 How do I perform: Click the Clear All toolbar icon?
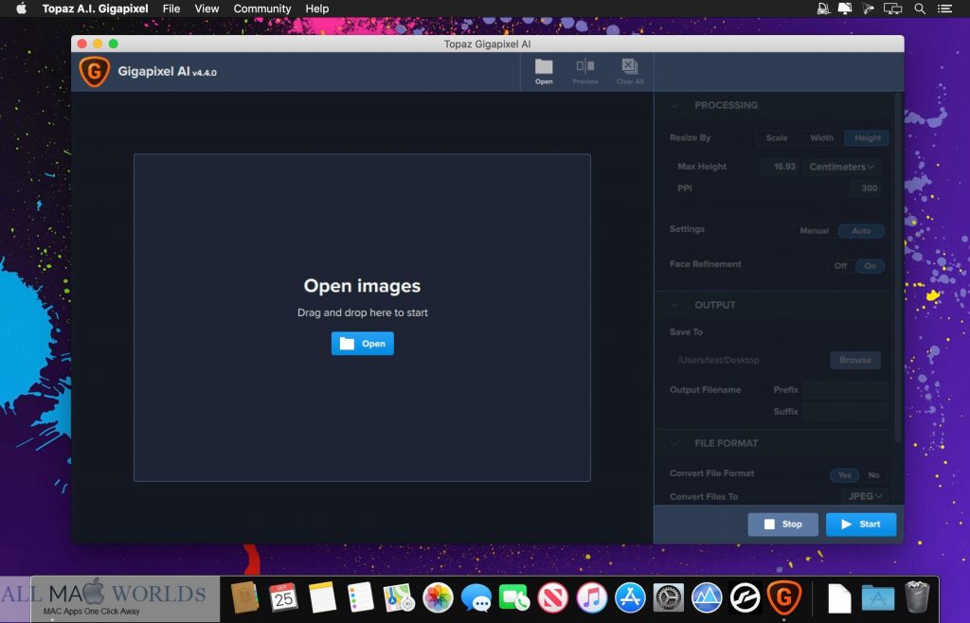630,72
